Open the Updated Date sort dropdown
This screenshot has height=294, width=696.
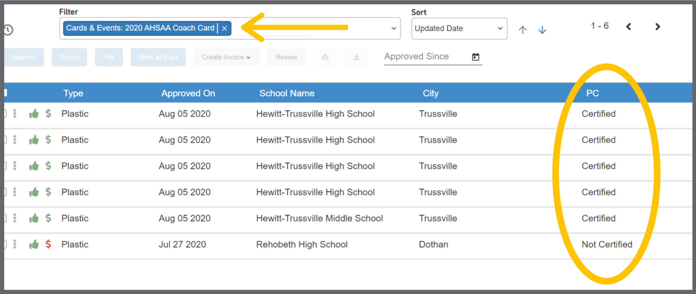[x=459, y=28]
